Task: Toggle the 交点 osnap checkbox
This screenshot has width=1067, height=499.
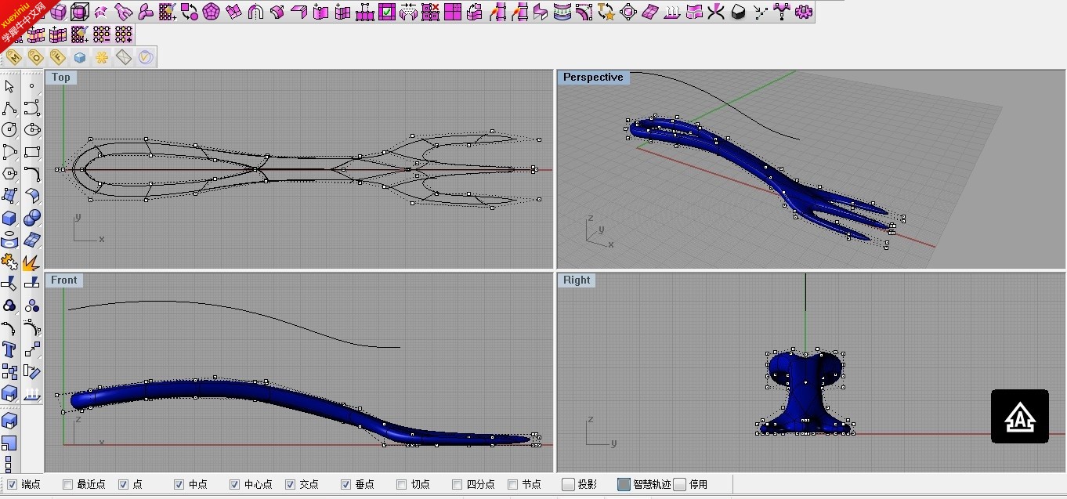Action: tap(291, 484)
